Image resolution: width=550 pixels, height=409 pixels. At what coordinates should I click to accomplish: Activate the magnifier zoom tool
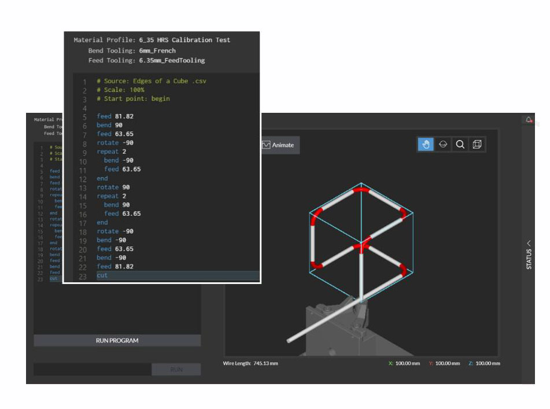[x=460, y=145]
